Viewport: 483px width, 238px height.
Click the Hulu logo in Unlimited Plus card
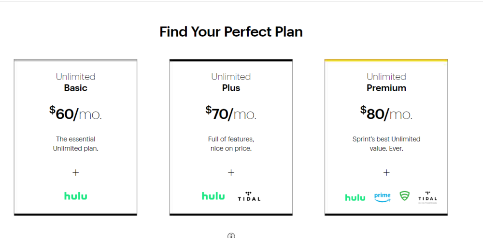click(213, 196)
